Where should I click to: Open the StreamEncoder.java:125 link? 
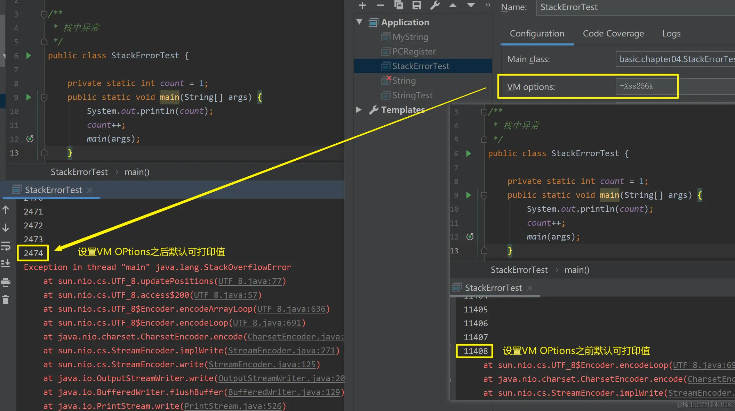coord(262,364)
